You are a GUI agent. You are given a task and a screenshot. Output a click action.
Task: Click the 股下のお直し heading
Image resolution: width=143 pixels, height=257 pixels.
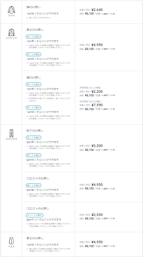coord(35,131)
